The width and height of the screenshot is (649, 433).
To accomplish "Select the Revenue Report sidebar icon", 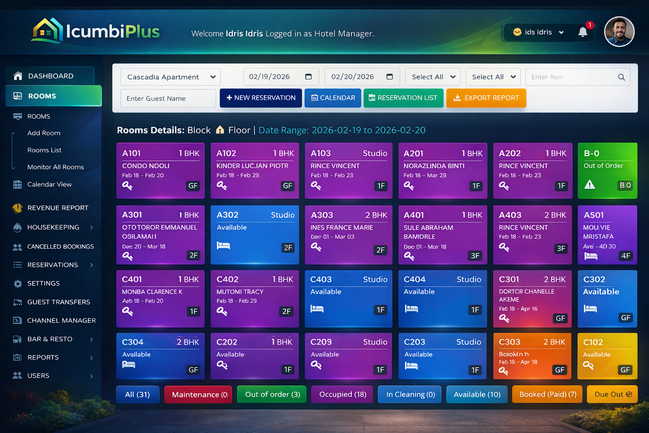I will (x=17, y=208).
